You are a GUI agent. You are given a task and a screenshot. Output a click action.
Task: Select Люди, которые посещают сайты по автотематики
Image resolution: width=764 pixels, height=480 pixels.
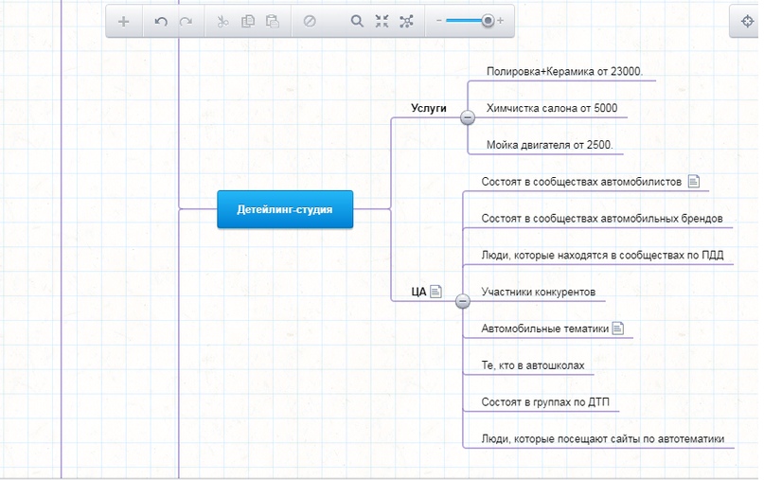tap(603, 438)
